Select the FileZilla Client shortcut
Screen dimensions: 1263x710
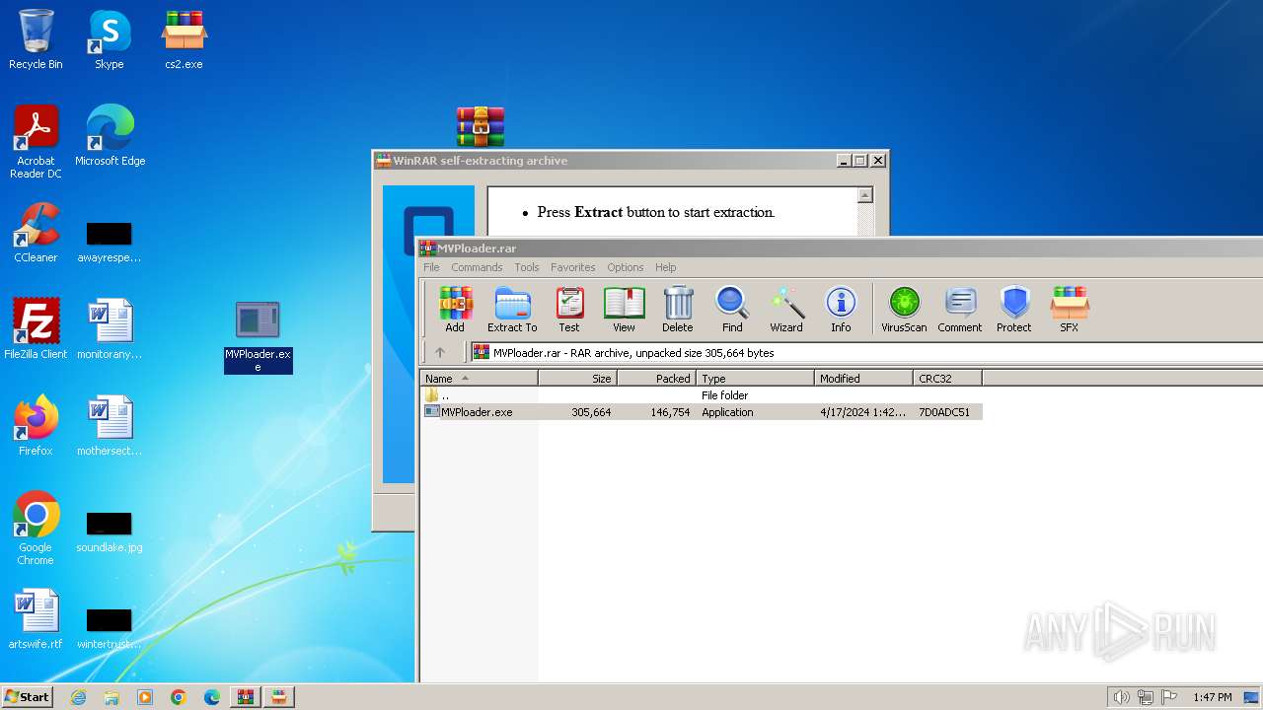click(x=36, y=328)
